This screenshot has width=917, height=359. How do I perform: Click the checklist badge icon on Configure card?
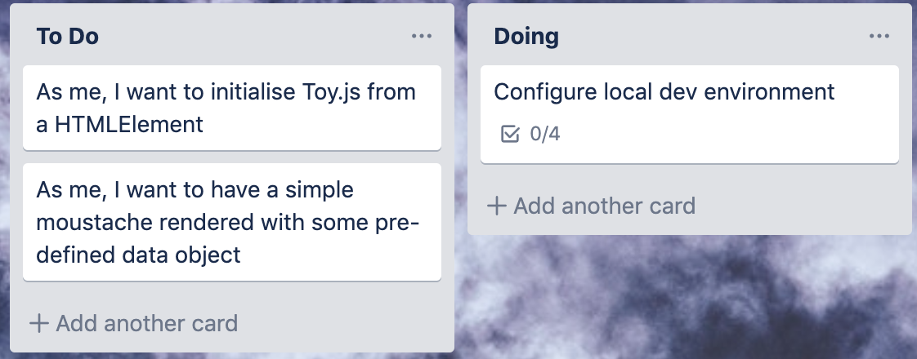click(510, 135)
